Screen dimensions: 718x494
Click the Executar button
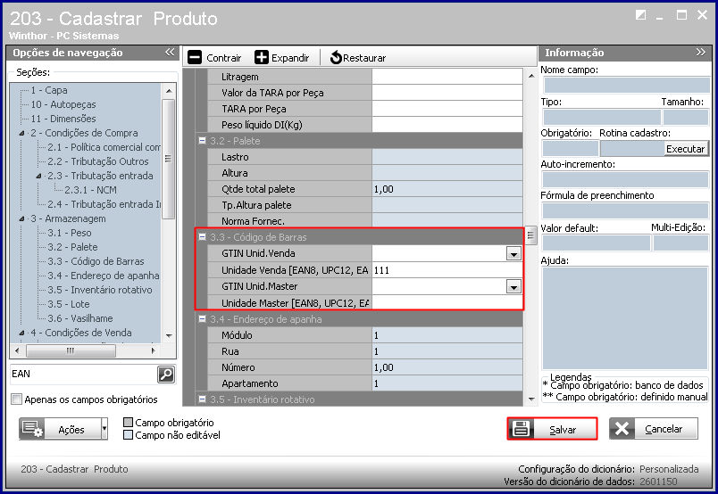click(685, 149)
